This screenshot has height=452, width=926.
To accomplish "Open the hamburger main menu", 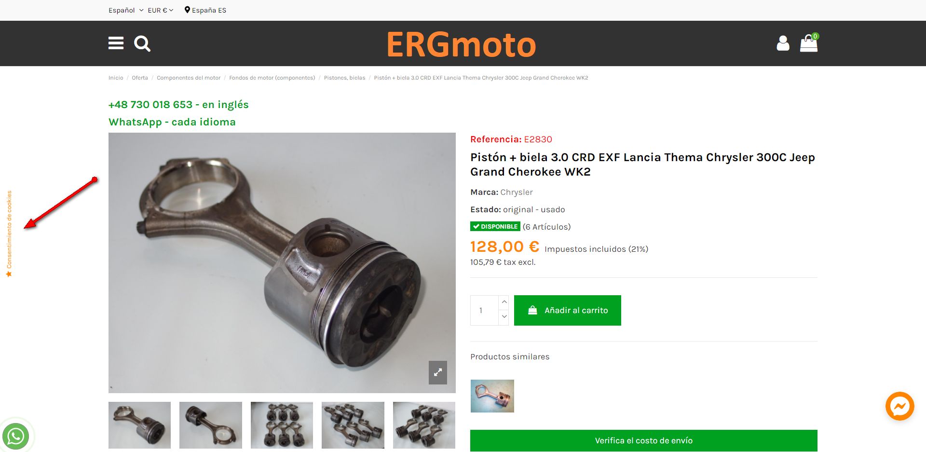I will pyautogui.click(x=116, y=43).
